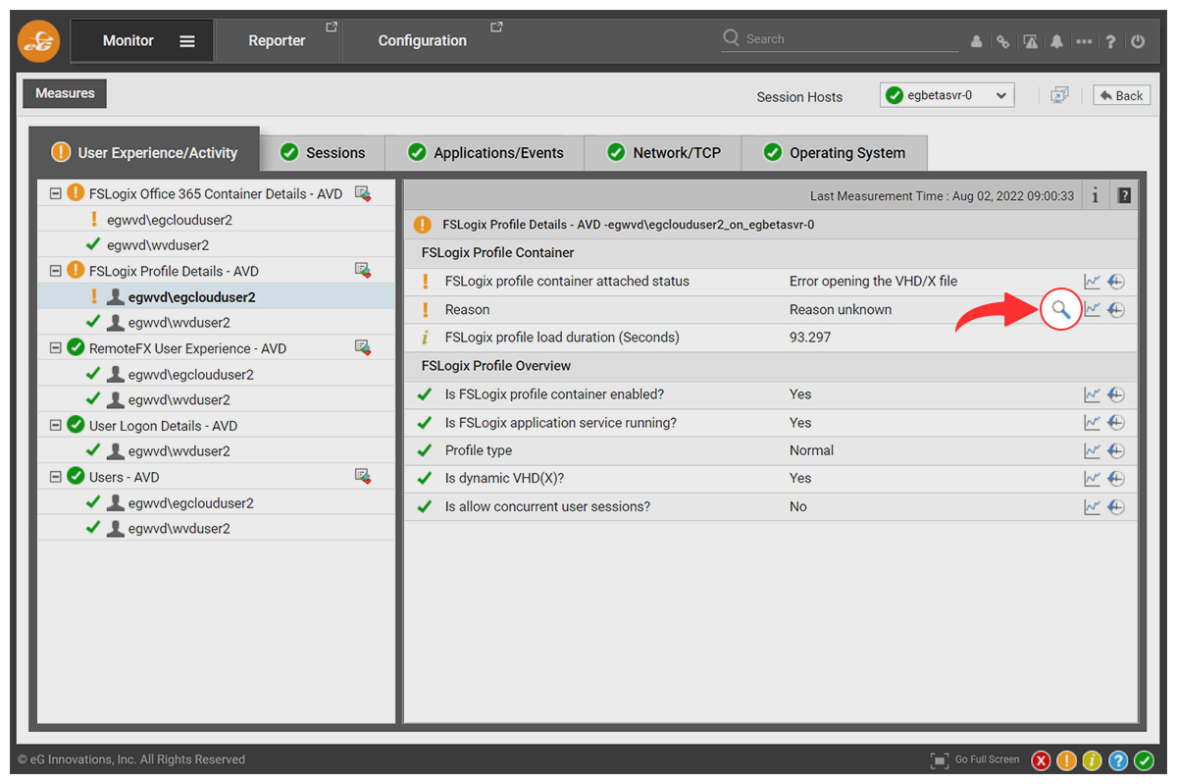Screen dimensions: 1177x784
Task: Open graph for FSLogix profile container attached status
Action: (1093, 282)
